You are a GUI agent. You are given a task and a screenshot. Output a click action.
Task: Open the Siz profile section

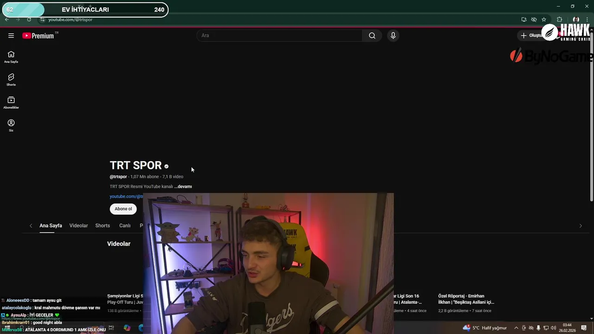(11, 125)
